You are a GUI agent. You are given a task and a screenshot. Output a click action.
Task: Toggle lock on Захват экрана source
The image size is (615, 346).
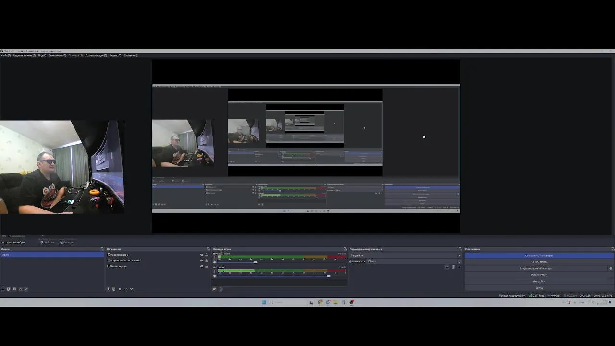207,266
